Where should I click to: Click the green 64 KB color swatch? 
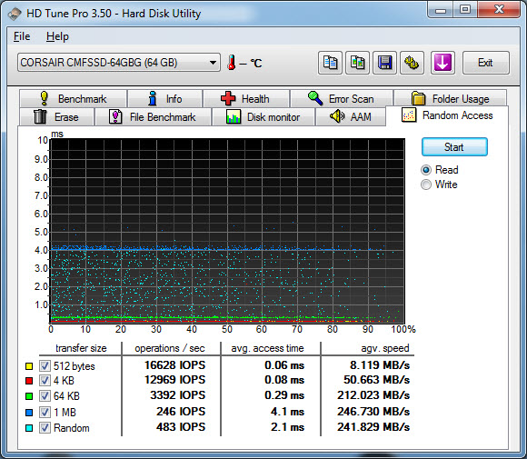click(x=29, y=396)
